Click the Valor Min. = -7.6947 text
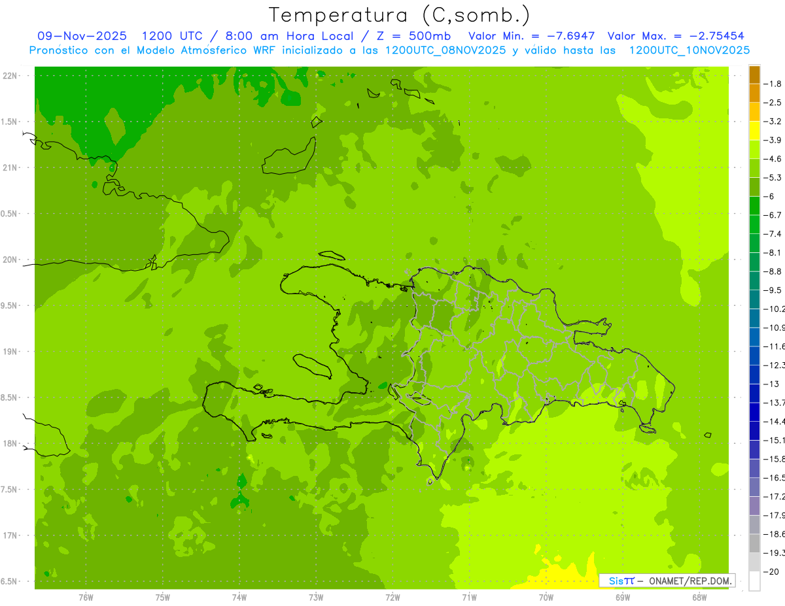785x606 pixels. [532, 36]
